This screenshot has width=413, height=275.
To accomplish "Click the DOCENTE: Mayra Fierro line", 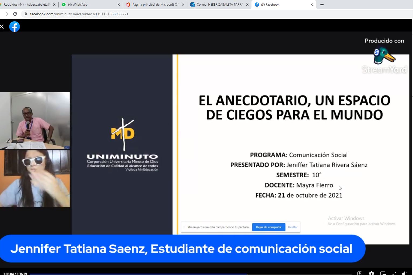I will point(299,185).
